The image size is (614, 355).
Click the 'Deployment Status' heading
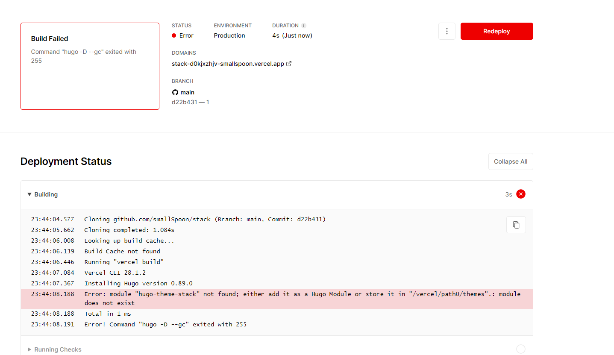coord(66,161)
